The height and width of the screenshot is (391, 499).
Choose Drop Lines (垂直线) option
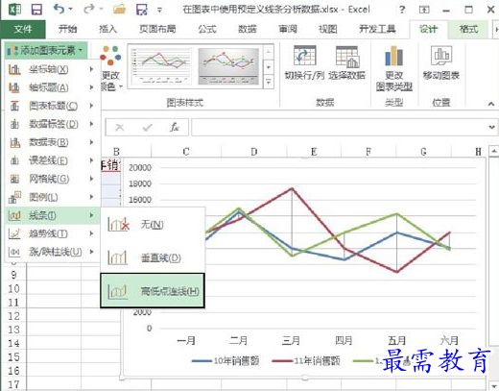(153, 257)
